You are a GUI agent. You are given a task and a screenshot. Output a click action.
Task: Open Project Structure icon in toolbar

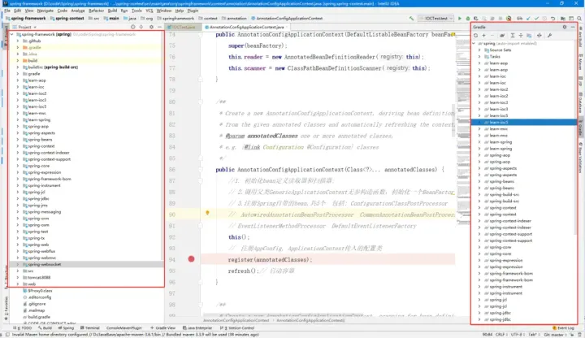tap(562, 18)
